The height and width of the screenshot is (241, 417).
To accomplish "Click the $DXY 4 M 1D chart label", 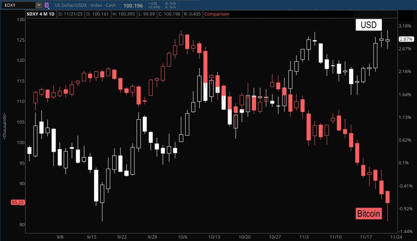I will 41,14.
